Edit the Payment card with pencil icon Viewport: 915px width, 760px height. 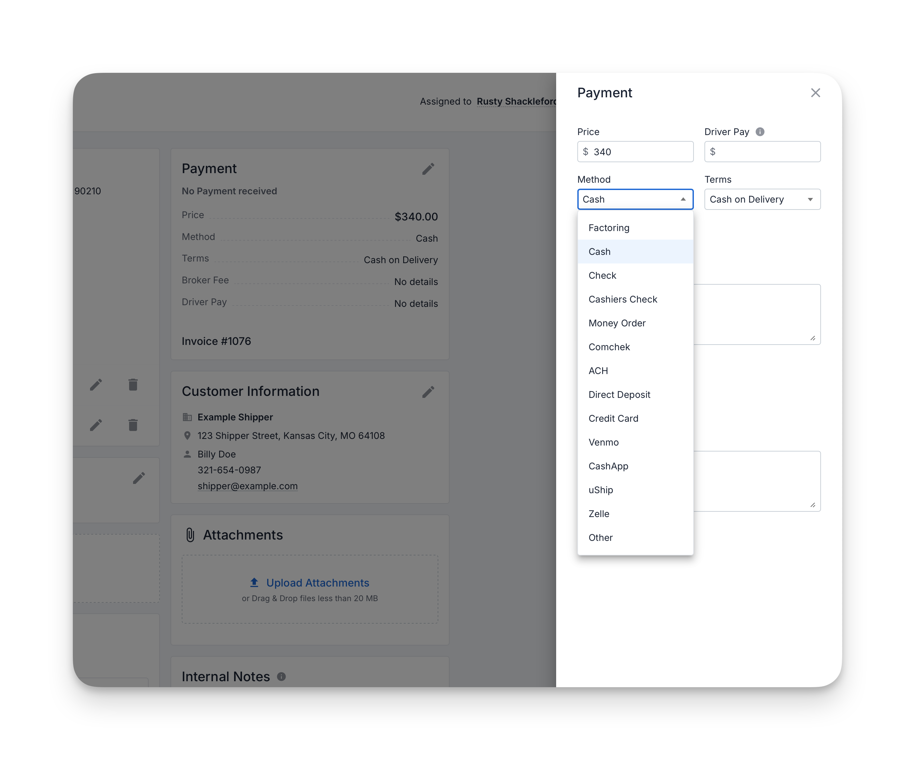428,169
